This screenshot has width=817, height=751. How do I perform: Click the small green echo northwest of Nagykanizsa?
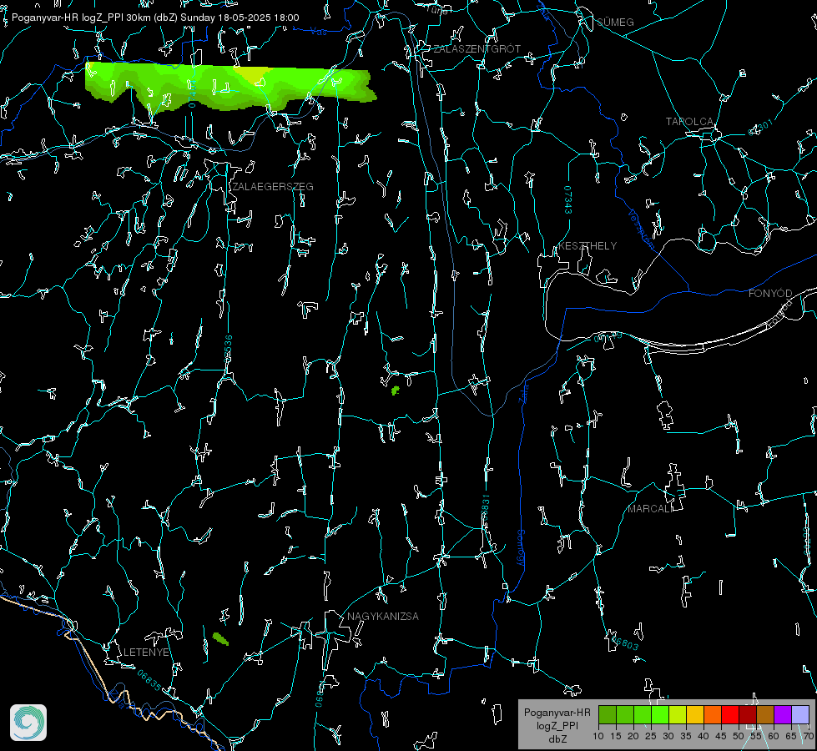tap(395, 390)
